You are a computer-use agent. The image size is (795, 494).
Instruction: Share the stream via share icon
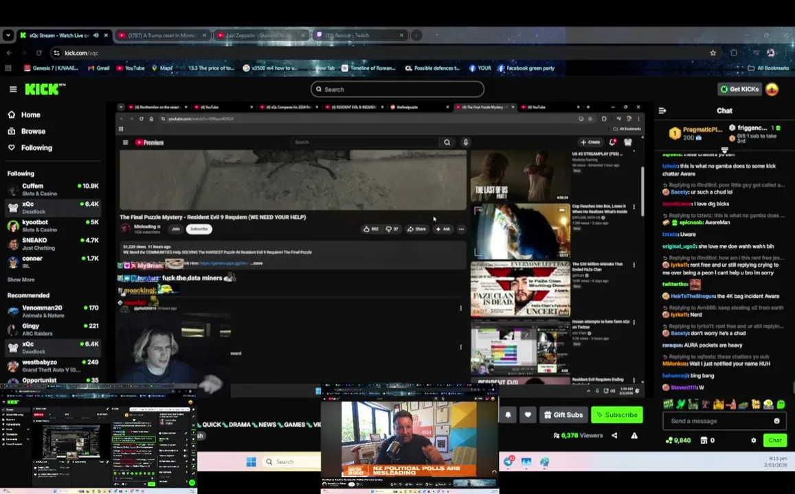click(x=614, y=435)
